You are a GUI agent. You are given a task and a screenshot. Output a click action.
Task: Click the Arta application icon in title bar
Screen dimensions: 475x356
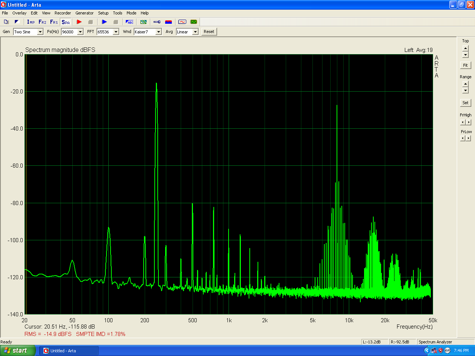4,5
